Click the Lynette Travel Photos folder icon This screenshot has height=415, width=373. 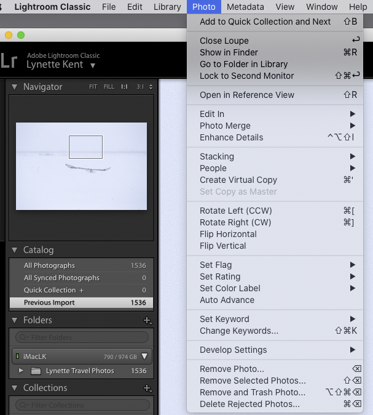36,371
